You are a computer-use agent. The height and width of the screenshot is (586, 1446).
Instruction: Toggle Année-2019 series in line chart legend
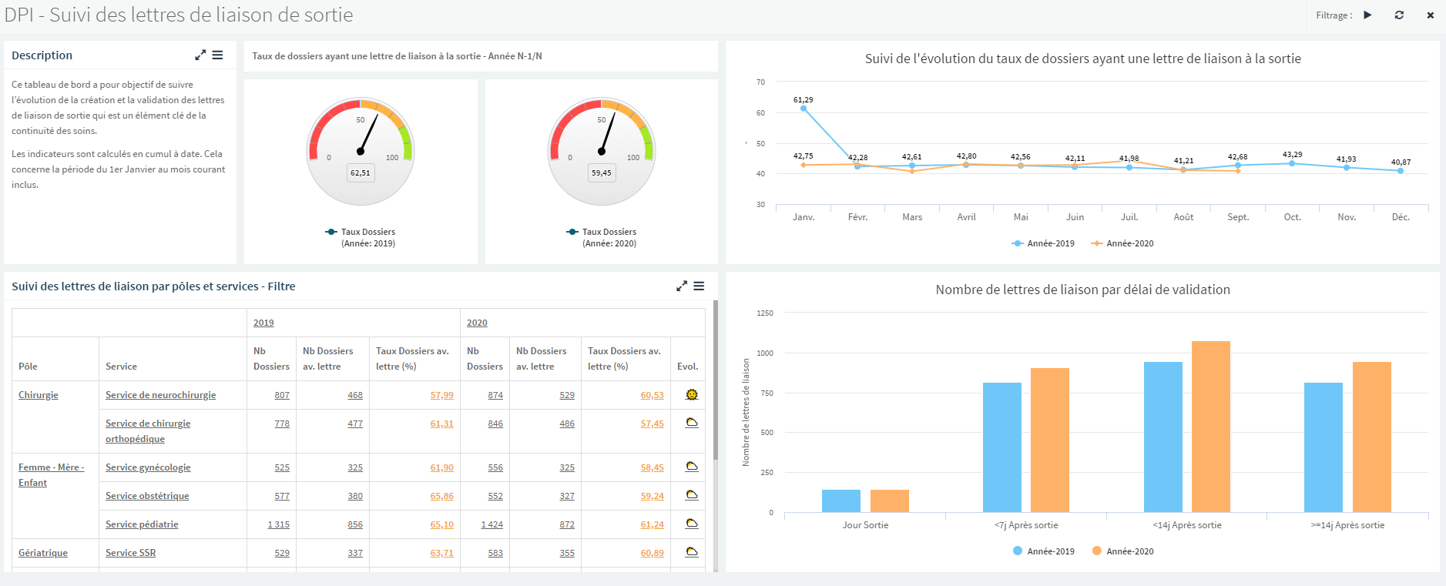1043,243
